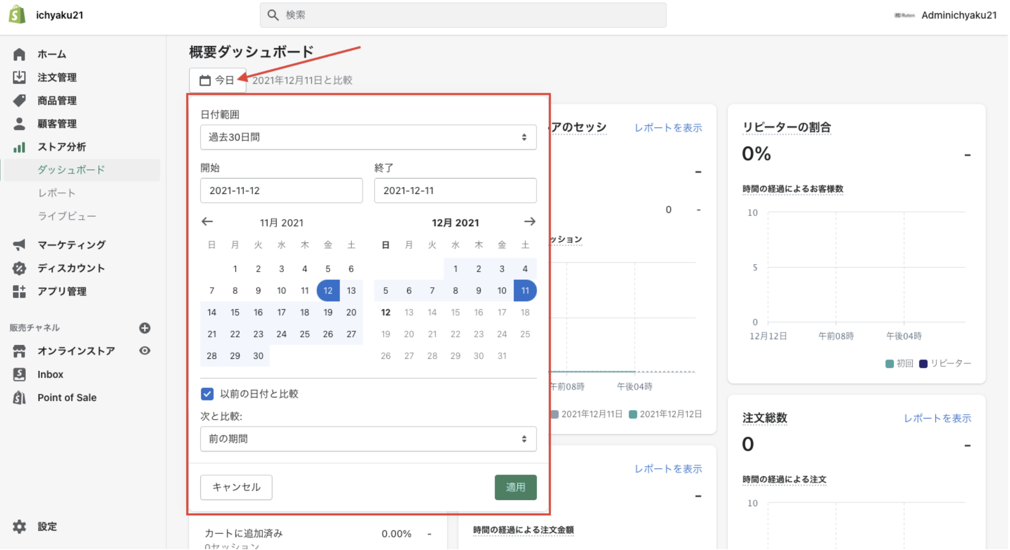Click the orders inbox-arrow icon

coord(19,77)
